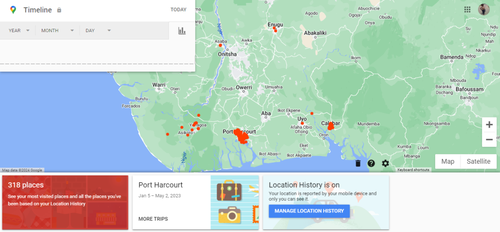This screenshot has height=232, width=500.
Task: Open the MORE TRIPS link
Action: click(153, 219)
